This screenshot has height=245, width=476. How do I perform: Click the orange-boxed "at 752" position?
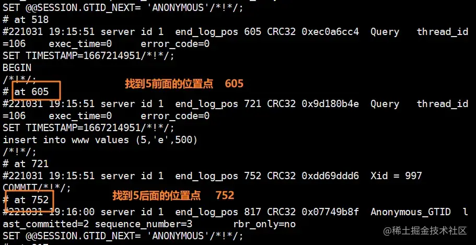(x=29, y=201)
